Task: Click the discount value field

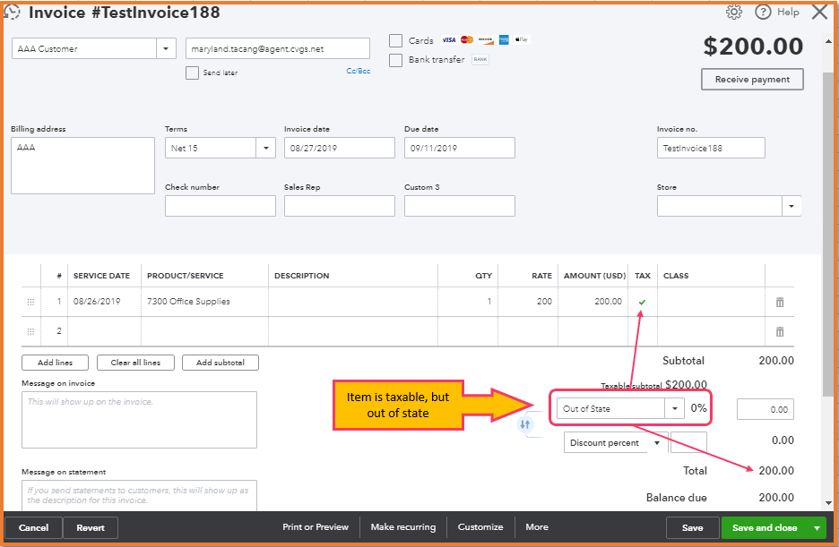Action: [x=688, y=442]
